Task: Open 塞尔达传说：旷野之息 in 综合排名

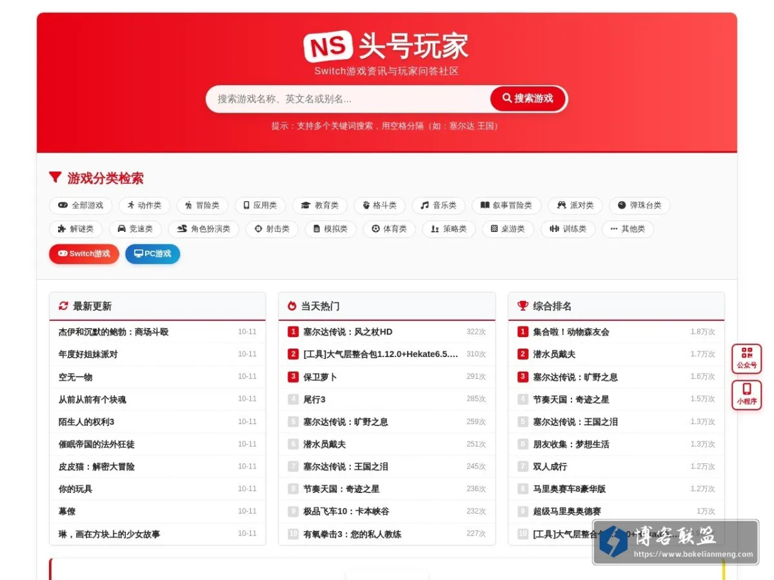Action: [x=575, y=377]
